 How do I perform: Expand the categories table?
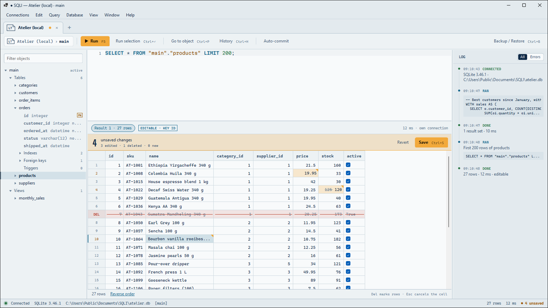[16, 85]
